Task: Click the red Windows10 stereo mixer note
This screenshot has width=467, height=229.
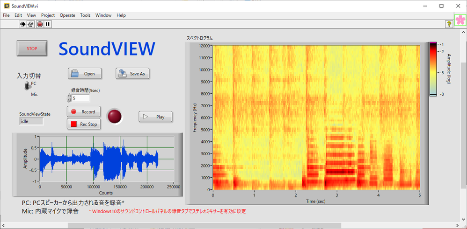Action: (168, 211)
